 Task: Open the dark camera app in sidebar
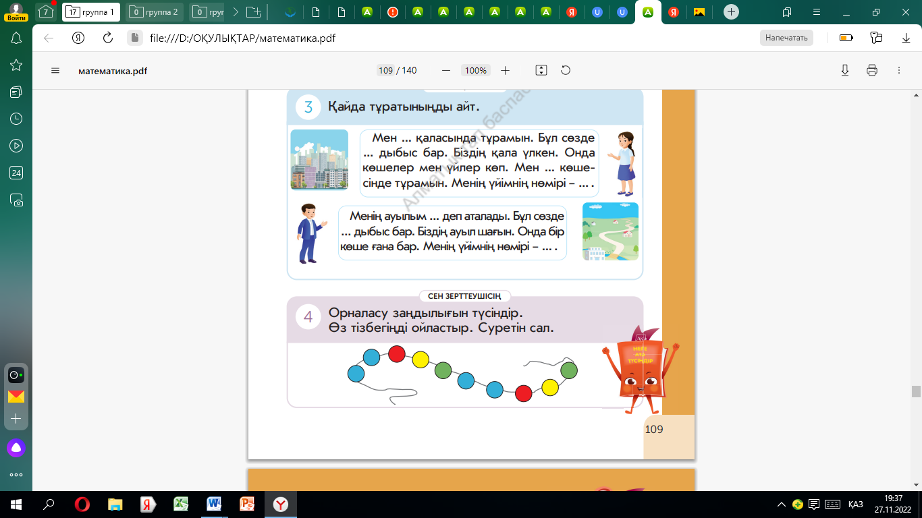coord(16,375)
